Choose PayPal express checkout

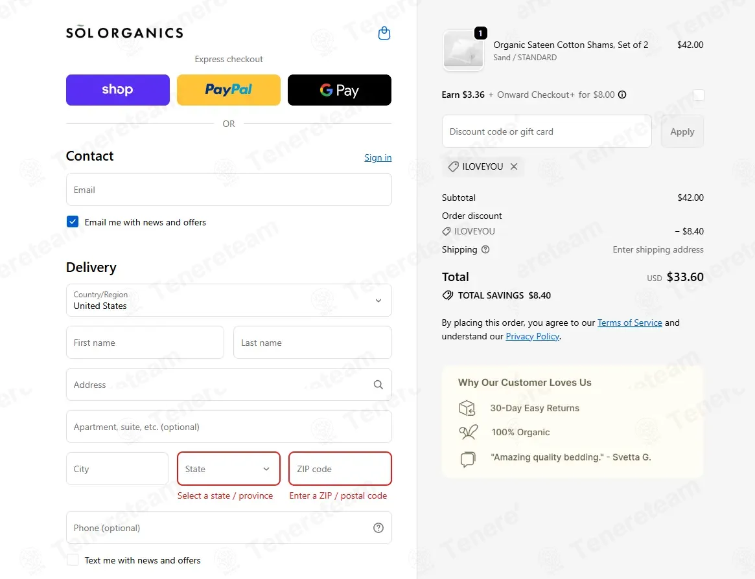pos(229,90)
